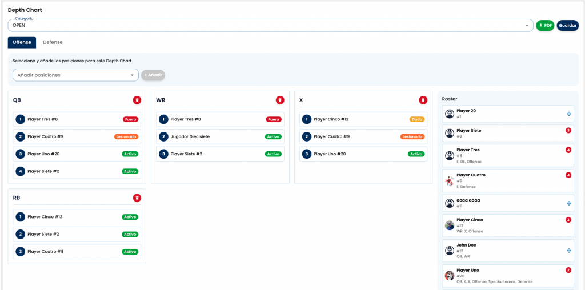Click move icon for John Doe
This screenshot has height=290, width=585.
568,251
